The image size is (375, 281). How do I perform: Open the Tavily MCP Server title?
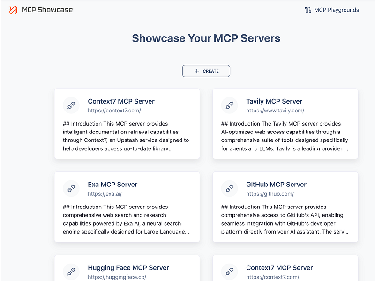[x=274, y=101]
